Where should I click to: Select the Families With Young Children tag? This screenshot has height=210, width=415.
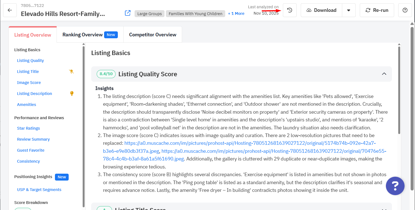[x=195, y=14]
